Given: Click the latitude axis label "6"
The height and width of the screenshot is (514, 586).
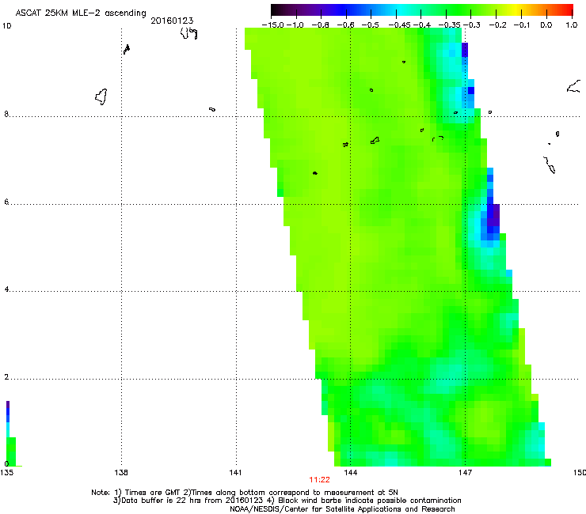Looking at the screenshot, I should coord(6,202).
